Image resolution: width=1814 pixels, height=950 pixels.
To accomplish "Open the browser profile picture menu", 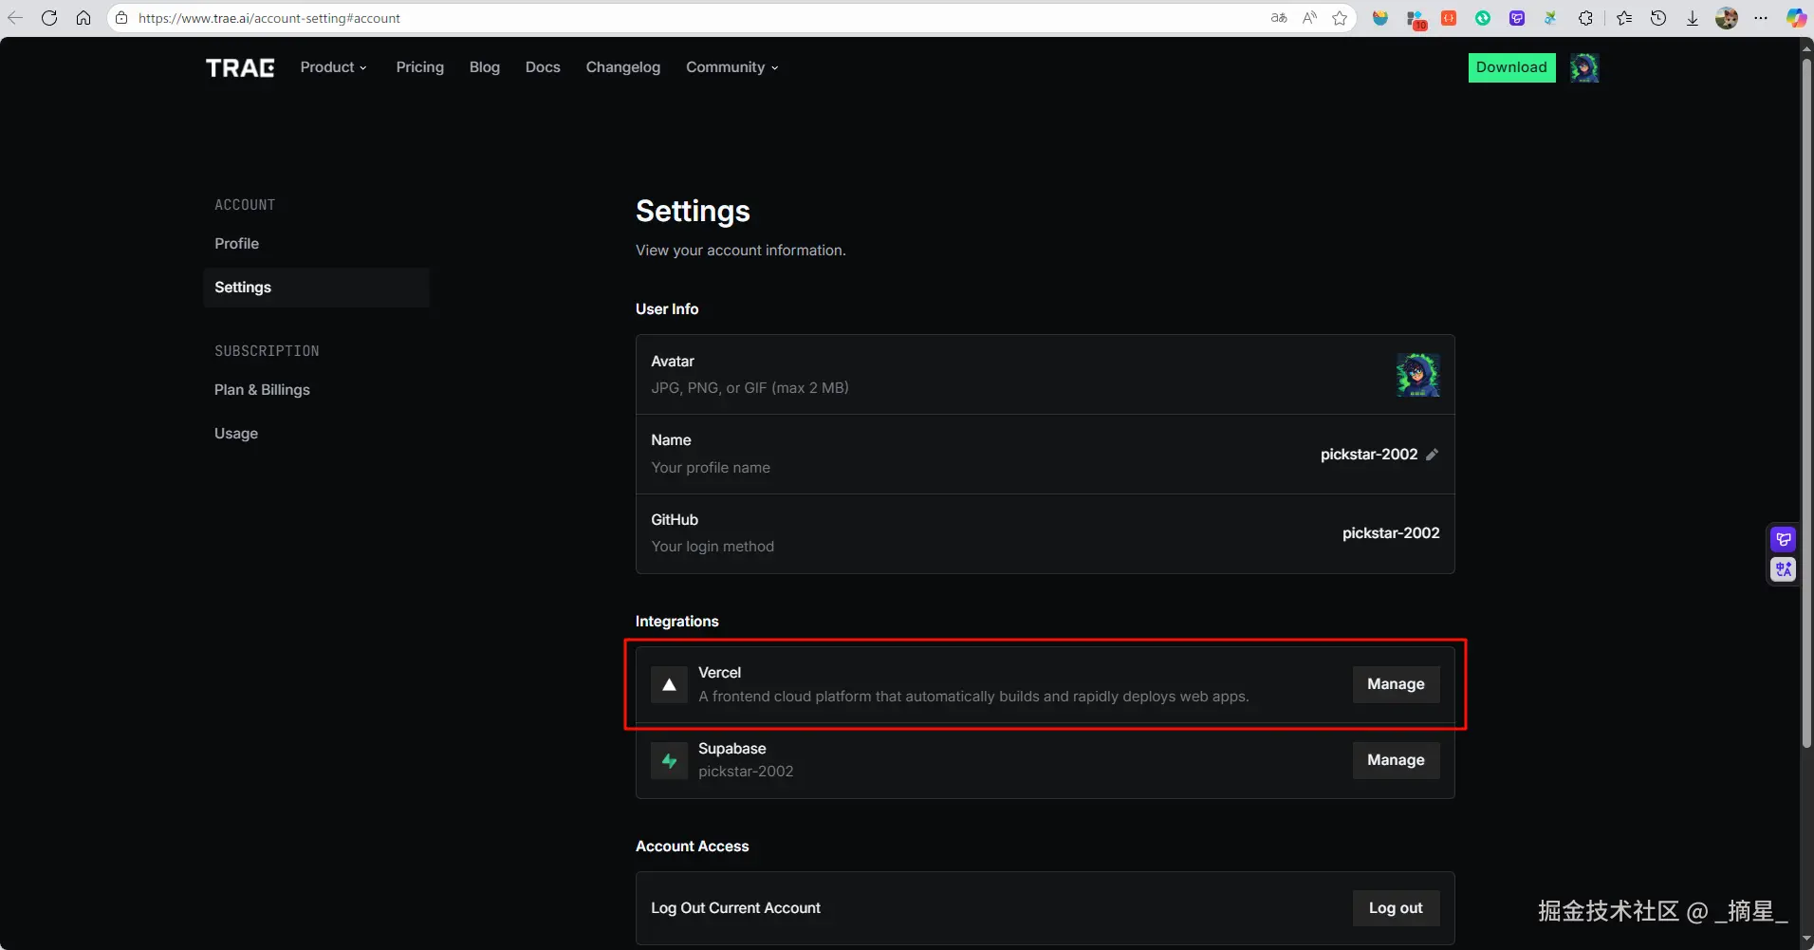I will point(1727,18).
